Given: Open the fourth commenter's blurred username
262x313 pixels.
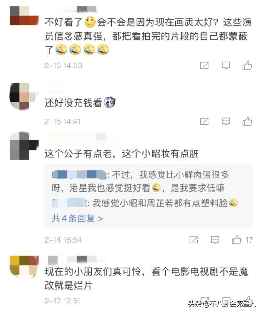Looking at the screenshot, I should click(76, 259).
